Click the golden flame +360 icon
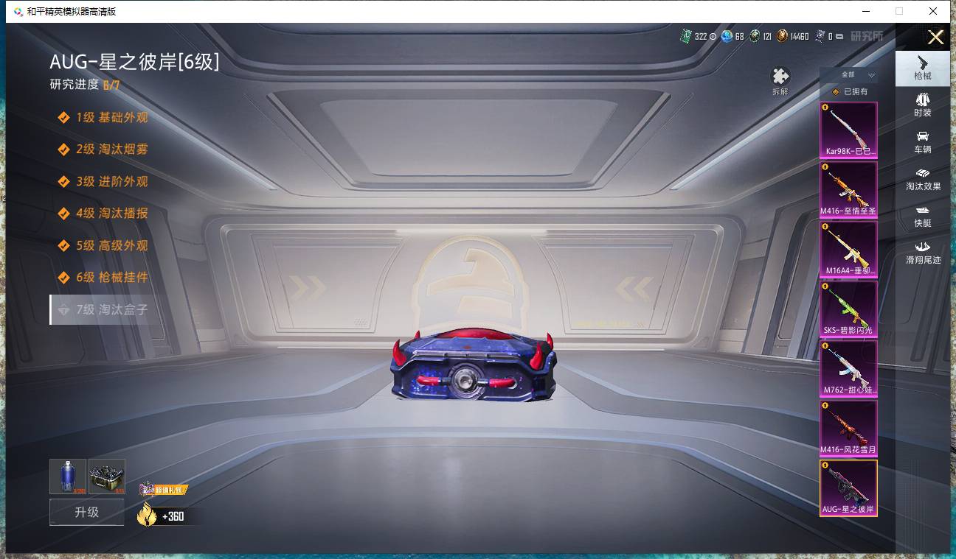Viewport: 956px width, 559px height. [x=147, y=514]
